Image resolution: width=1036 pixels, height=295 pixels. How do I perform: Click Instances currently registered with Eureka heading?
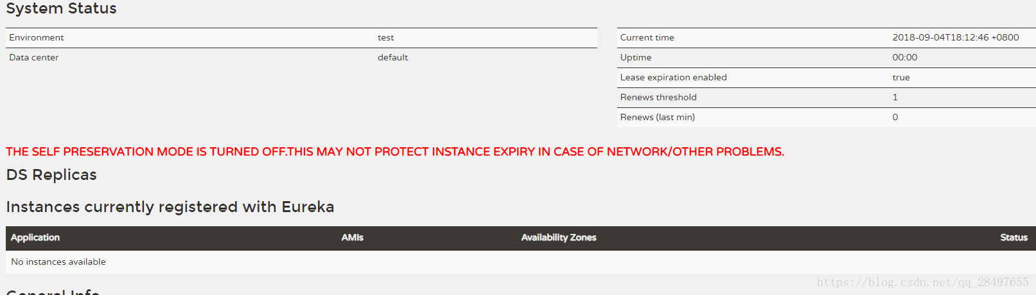click(x=170, y=207)
